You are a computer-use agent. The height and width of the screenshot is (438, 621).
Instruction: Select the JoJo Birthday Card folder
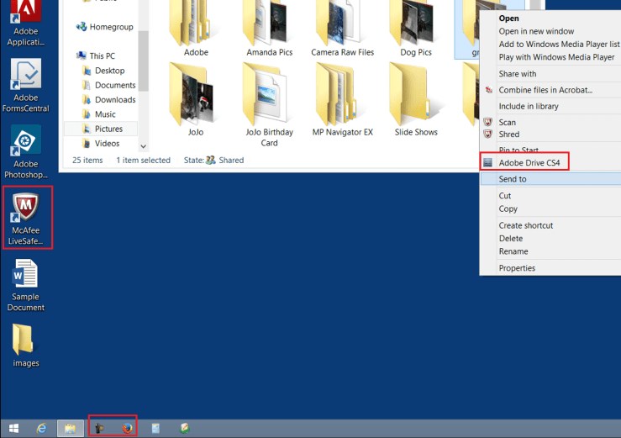coord(269,105)
